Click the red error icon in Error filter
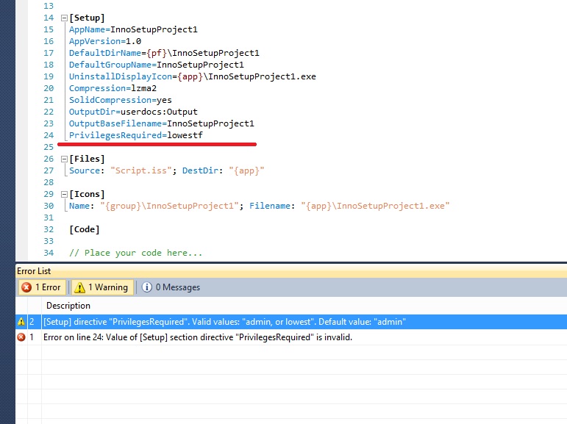The image size is (567, 424). click(26, 287)
